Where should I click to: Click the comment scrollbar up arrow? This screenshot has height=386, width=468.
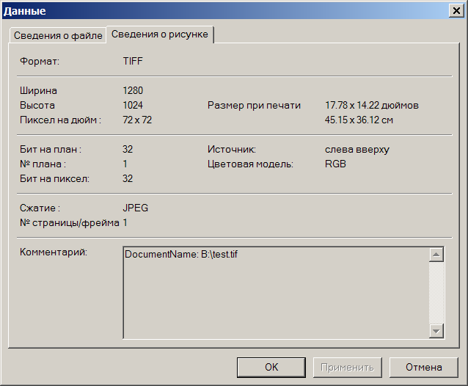click(436, 255)
